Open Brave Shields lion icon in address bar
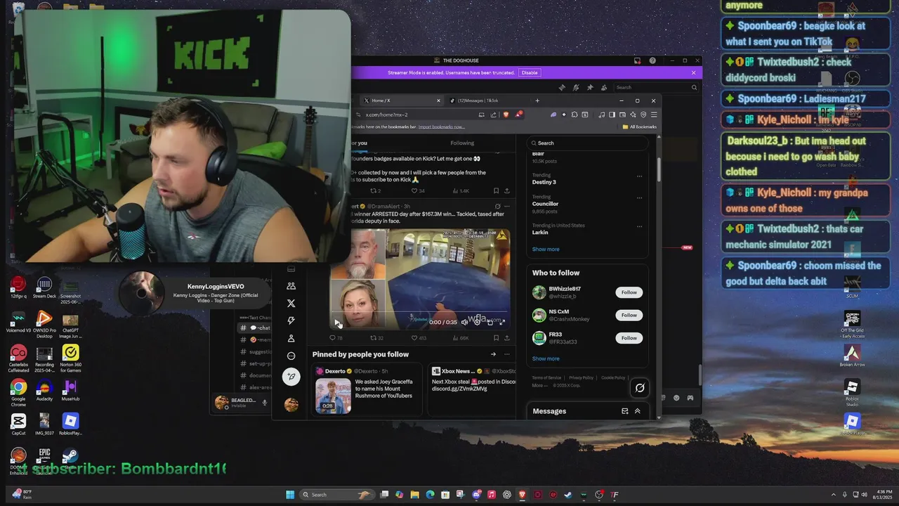 [x=506, y=115]
